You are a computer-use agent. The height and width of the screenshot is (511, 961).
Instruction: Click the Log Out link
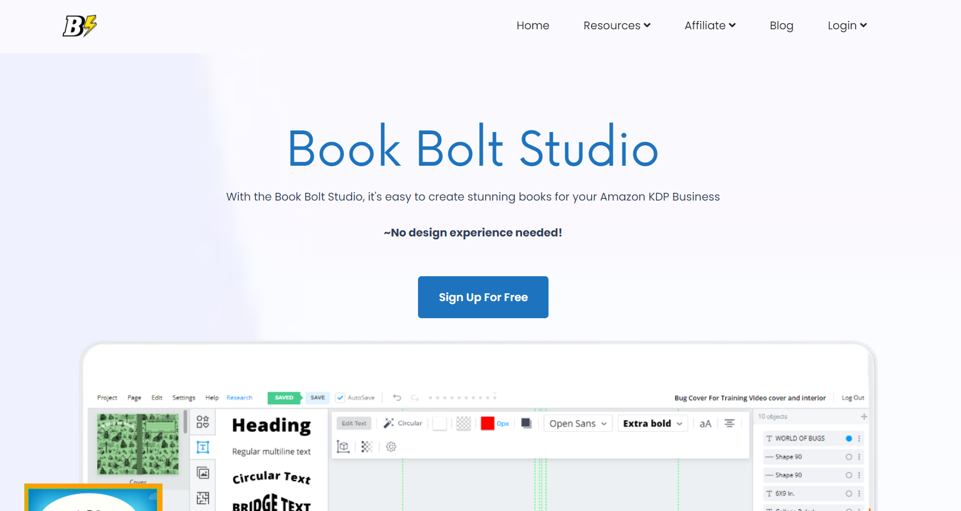pyautogui.click(x=853, y=397)
